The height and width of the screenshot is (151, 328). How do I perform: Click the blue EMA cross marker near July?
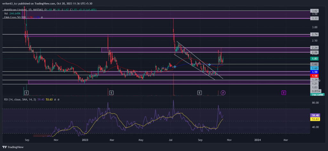175,67
